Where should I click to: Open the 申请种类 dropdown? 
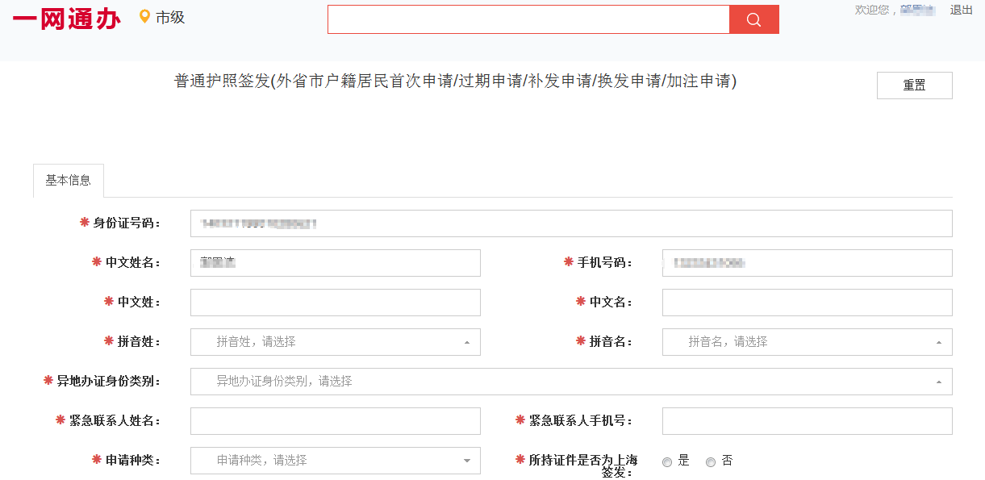click(335, 461)
